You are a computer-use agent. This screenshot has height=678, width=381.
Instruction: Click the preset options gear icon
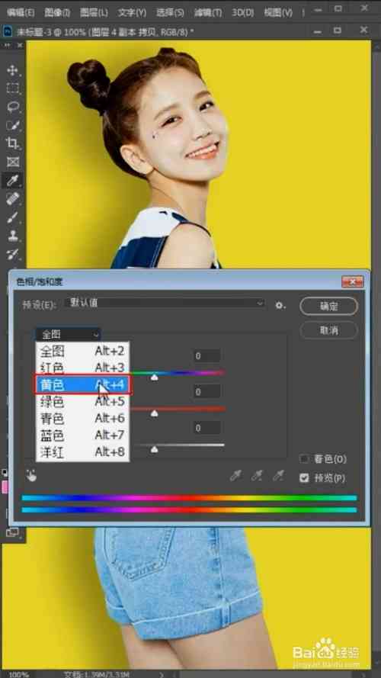280,305
